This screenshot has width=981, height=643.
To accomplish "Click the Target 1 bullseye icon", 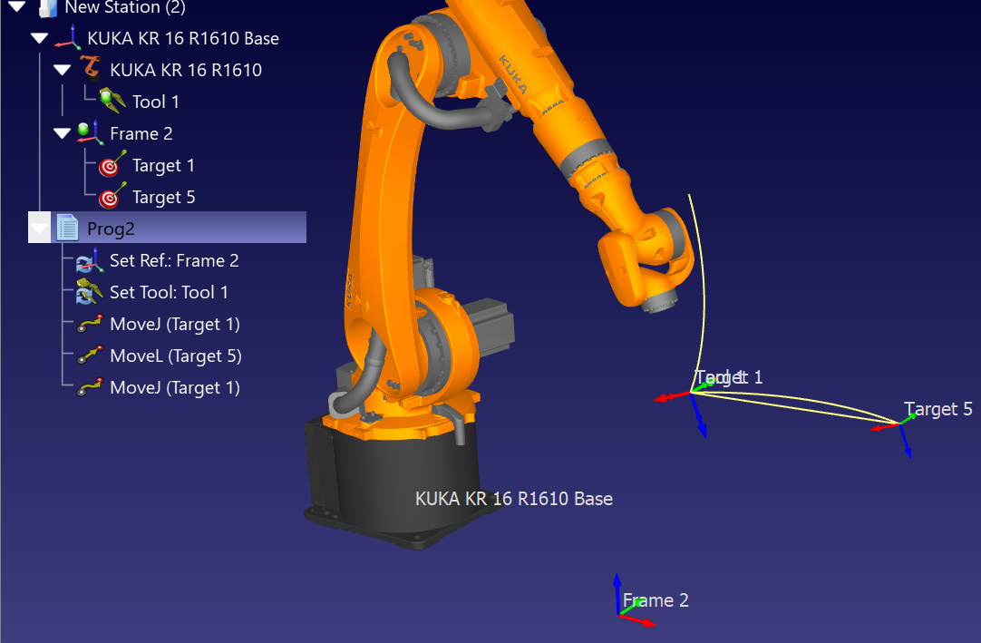I will click(112, 165).
